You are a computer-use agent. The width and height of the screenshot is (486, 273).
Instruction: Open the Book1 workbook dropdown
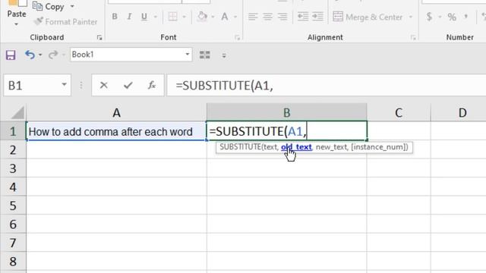click(x=188, y=55)
